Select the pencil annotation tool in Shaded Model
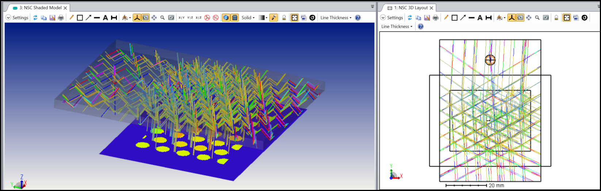 coord(71,18)
